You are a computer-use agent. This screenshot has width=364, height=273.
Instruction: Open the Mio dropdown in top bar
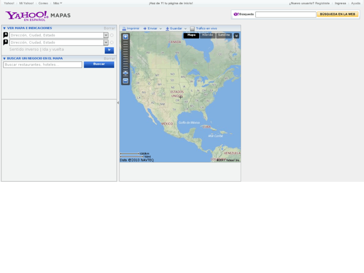(58, 3)
